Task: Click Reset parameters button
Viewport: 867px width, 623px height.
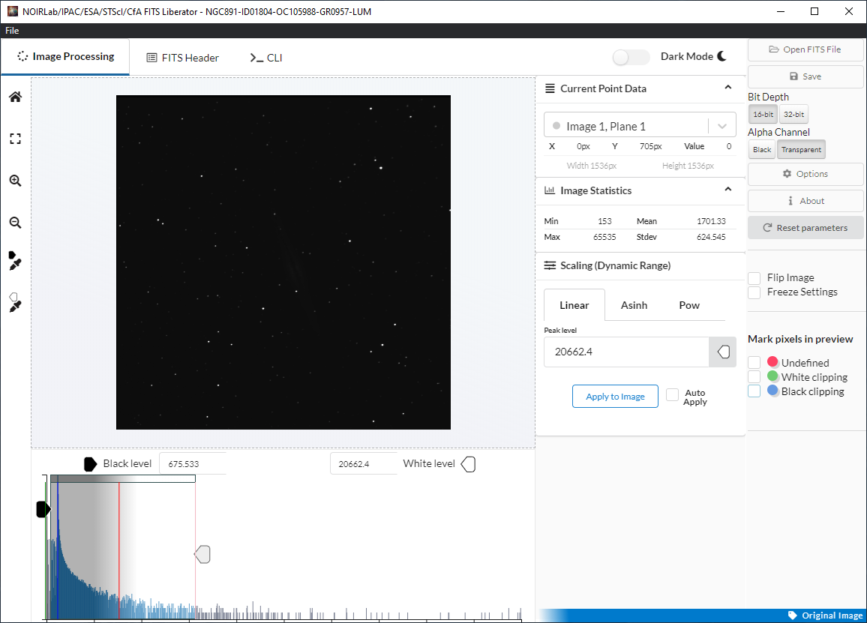Action: click(805, 228)
